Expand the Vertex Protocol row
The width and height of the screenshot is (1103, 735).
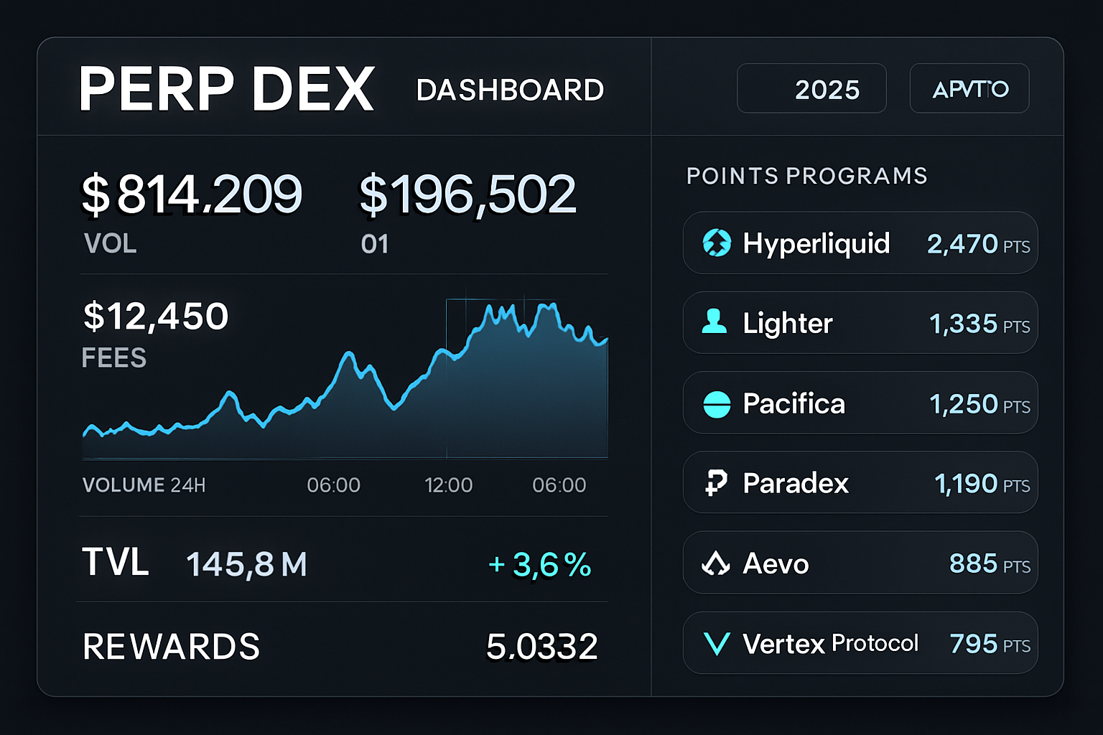[860, 644]
